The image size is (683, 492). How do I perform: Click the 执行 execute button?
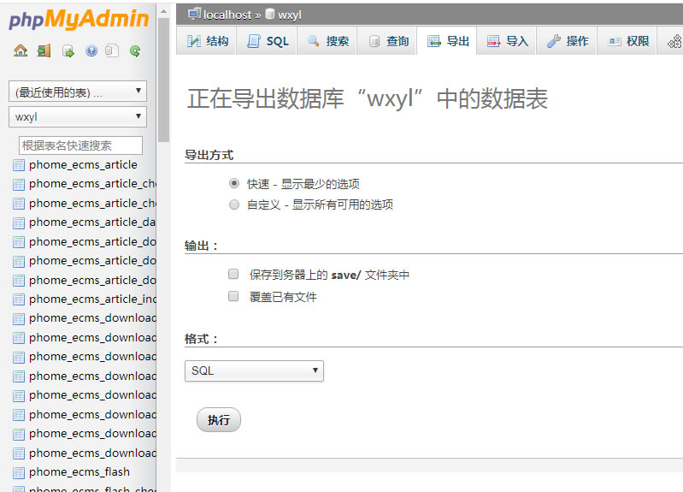coord(219,420)
